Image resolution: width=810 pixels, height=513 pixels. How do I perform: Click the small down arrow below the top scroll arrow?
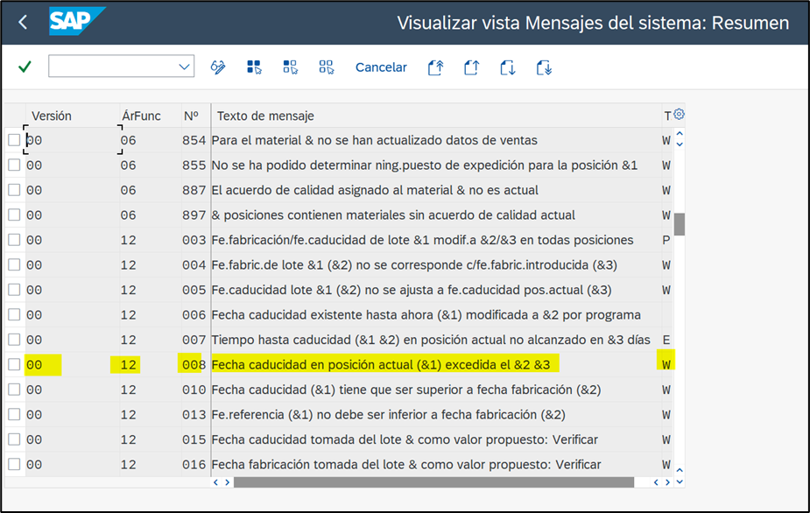pyautogui.click(x=680, y=144)
